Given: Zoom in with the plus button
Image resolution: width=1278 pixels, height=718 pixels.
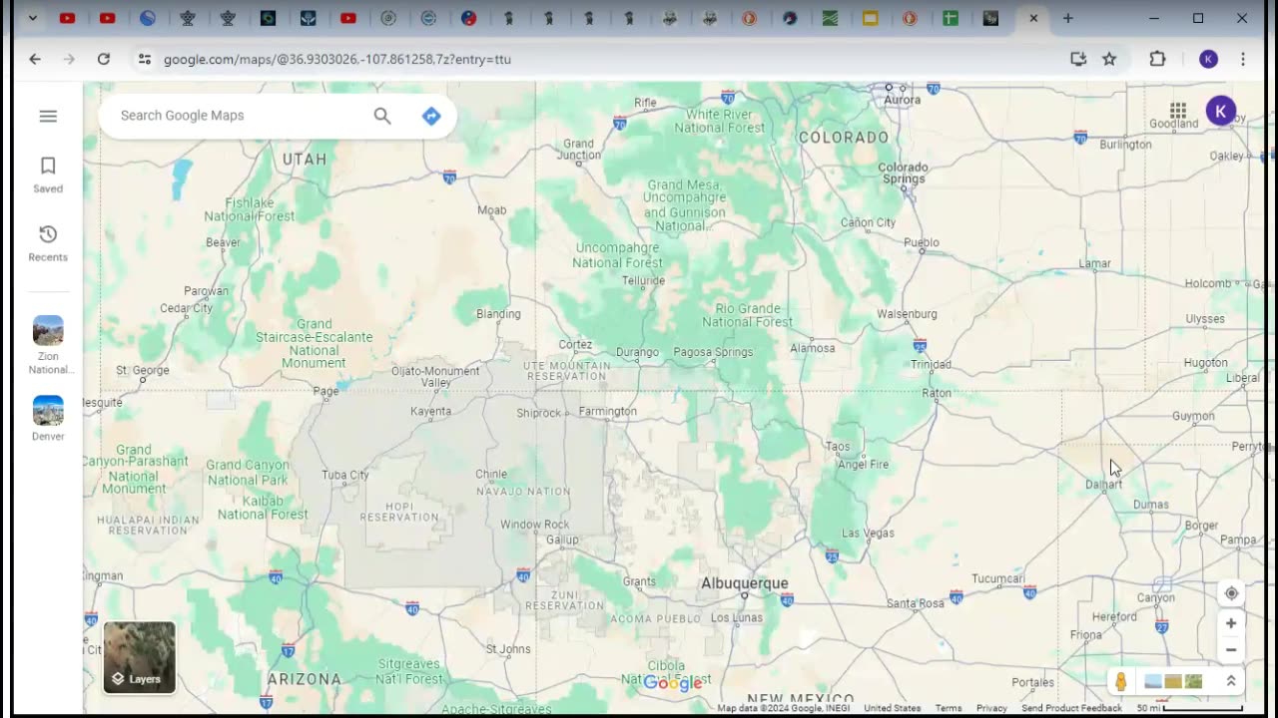Looking at the screenshot, I should (1231, 623).
